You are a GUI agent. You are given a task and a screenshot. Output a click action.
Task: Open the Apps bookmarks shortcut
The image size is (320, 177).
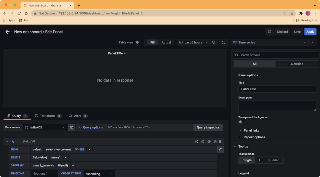point(9,20)
